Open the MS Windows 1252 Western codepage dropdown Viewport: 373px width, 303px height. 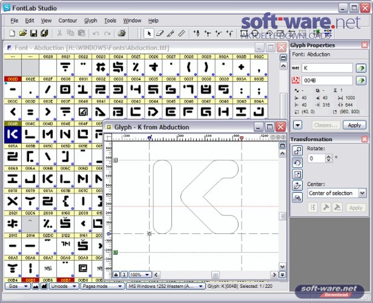165,287
